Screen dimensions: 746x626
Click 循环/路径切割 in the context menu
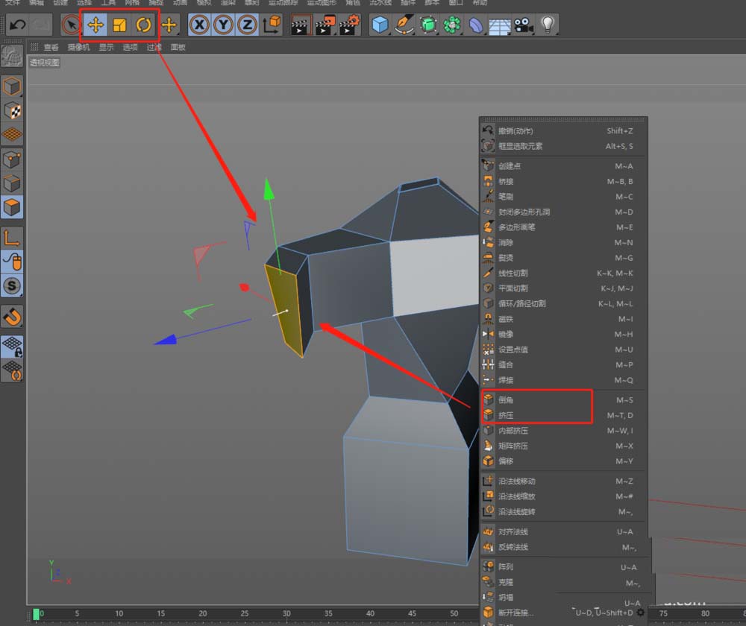click(x=521, y=303)
